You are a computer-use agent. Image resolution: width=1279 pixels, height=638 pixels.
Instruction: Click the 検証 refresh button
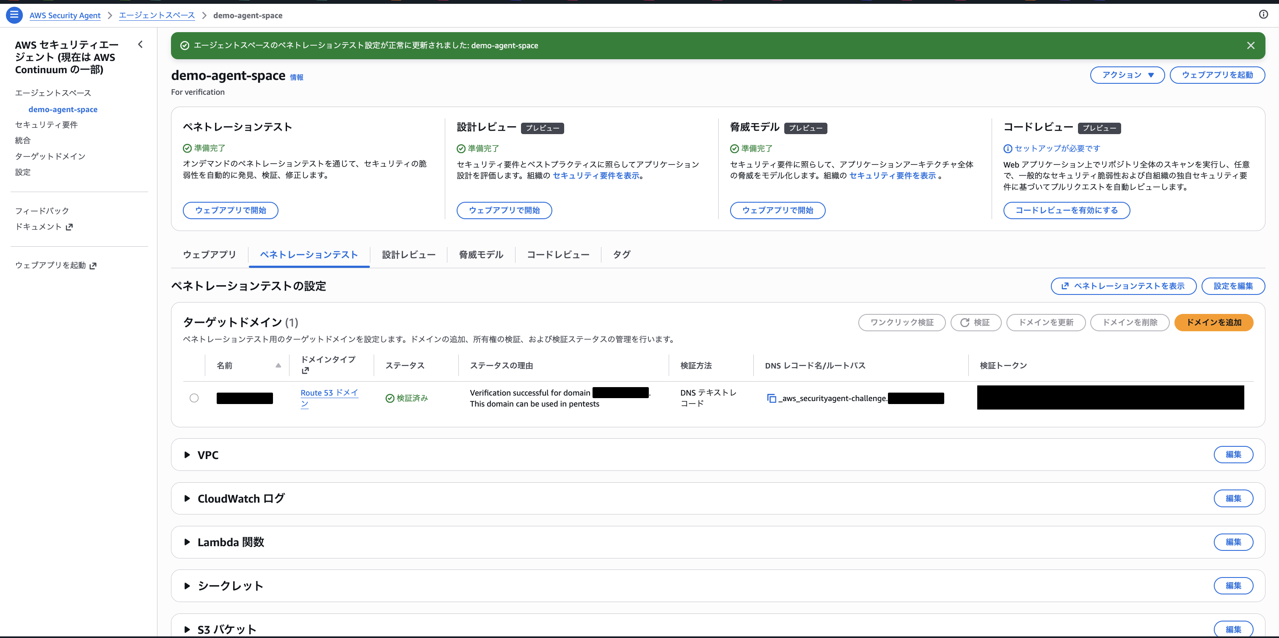[976, 323]
